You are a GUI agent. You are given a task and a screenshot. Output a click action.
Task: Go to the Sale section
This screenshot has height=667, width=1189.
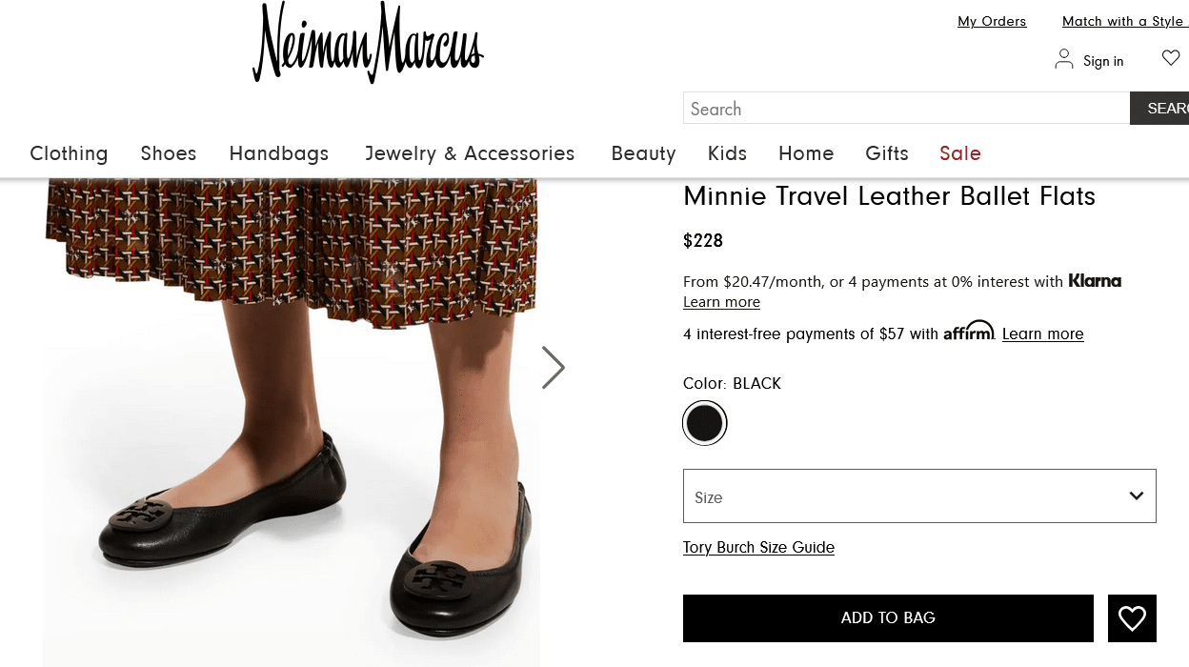(x=959, y=153)
